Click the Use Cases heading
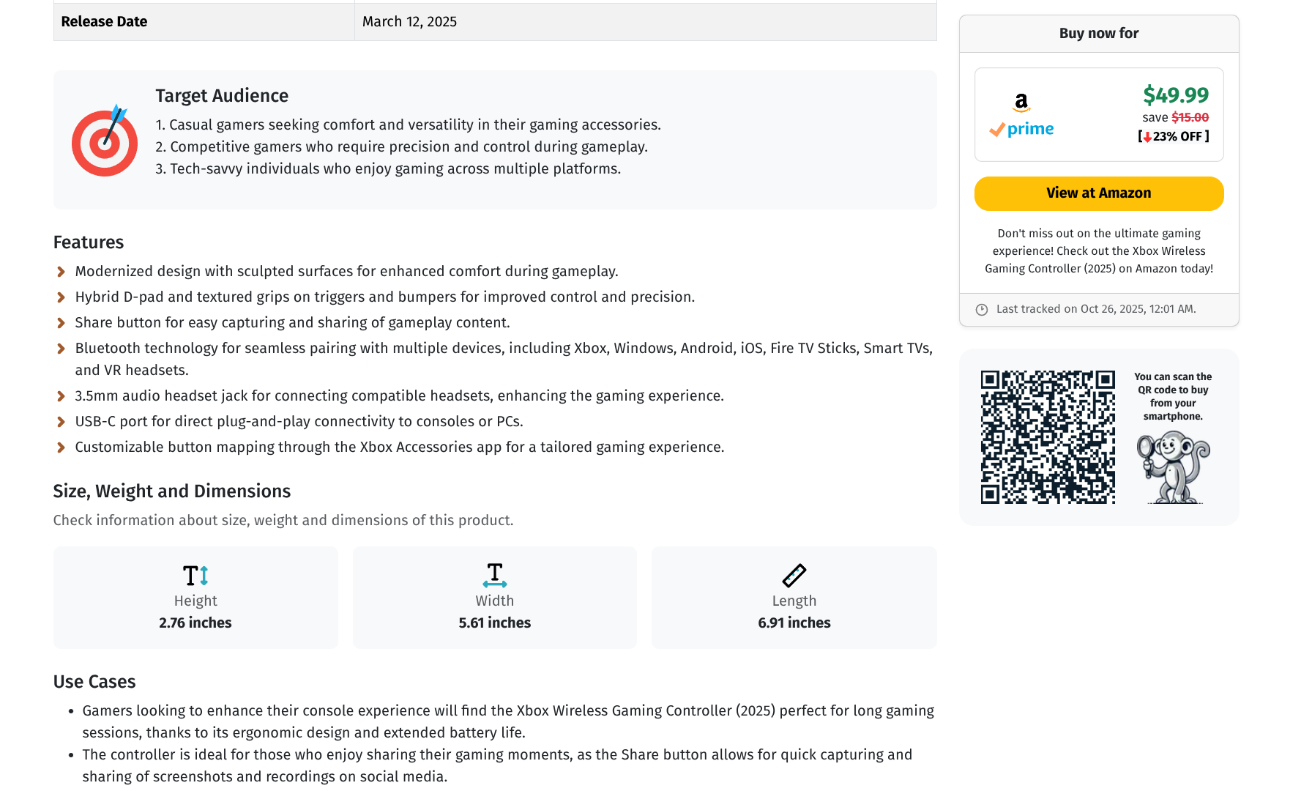The width and height of the screenshot is (1301, 791). pos(94,682)
